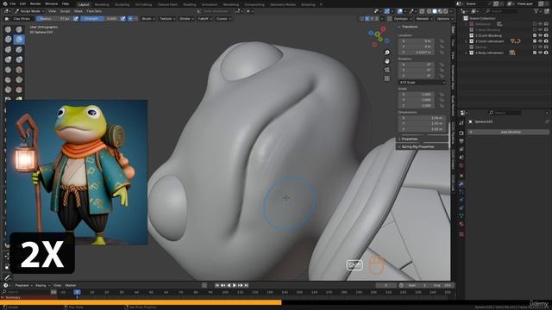
Task: Click the Add Modifier button
Action: pos(508,132)
